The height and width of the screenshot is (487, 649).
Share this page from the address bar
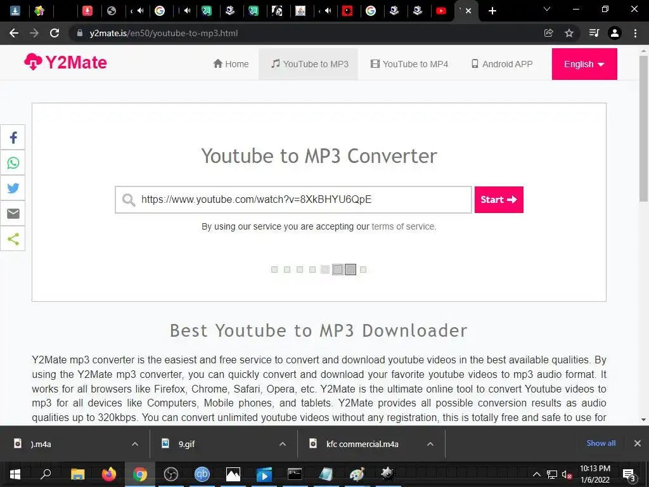549,33
